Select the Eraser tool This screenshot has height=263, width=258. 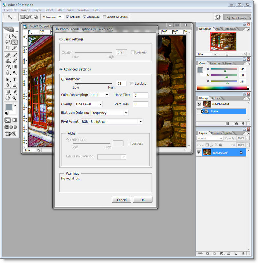point(8,67)
